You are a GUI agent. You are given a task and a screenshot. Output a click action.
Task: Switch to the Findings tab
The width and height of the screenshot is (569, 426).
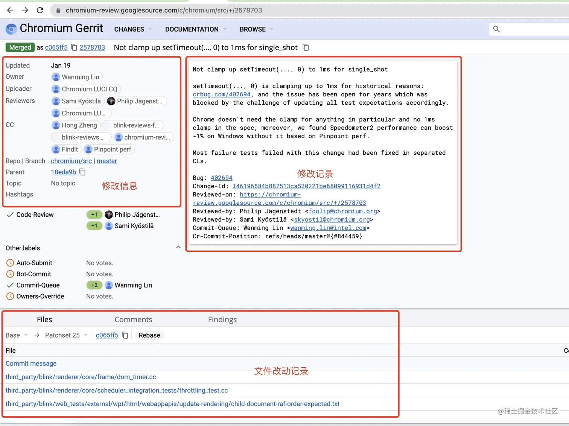click(222, 319)
